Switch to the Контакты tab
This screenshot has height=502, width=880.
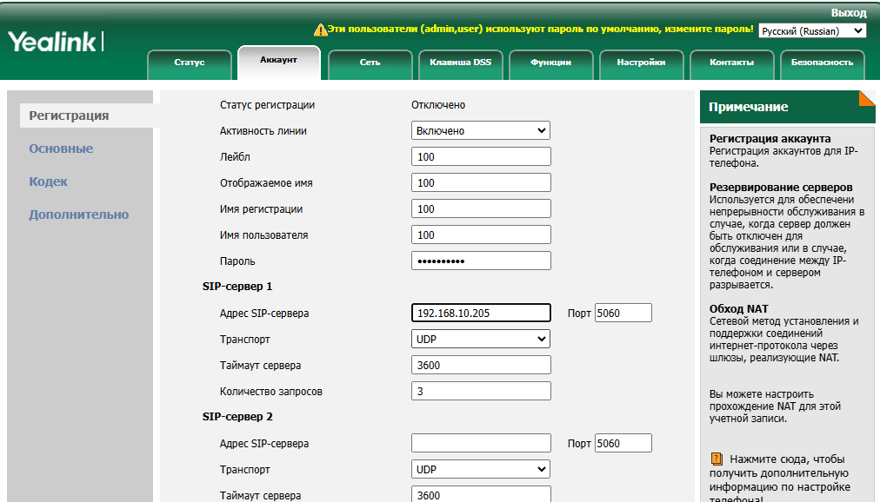click(x=731, y=63)
